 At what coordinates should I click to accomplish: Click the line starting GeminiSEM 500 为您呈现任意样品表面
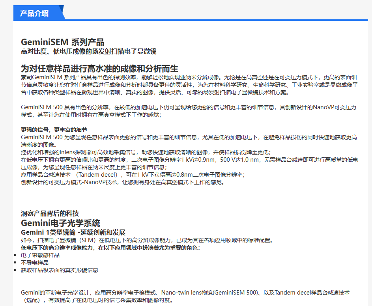[x=189, y=141]
